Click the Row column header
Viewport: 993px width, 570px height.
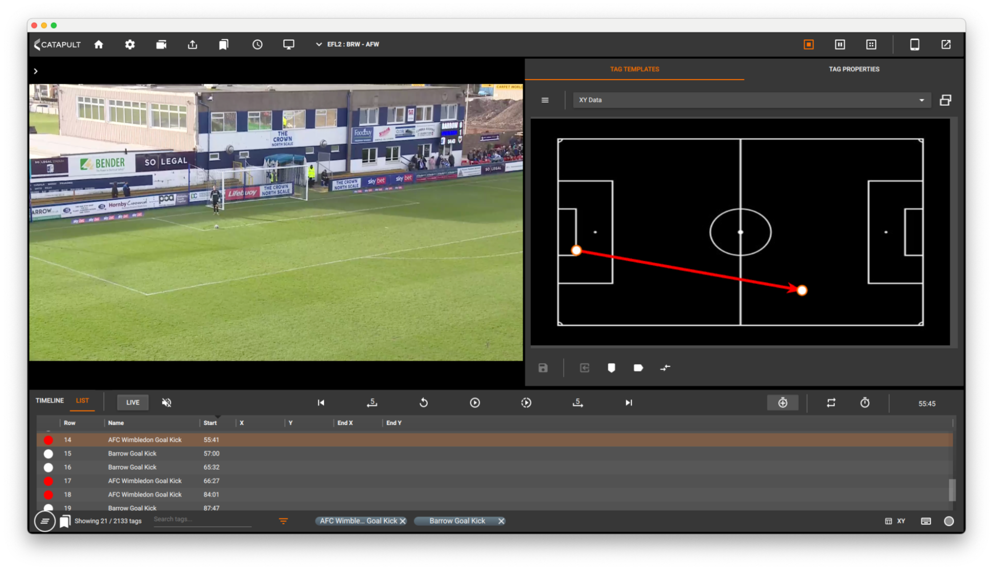pos(70,423)
